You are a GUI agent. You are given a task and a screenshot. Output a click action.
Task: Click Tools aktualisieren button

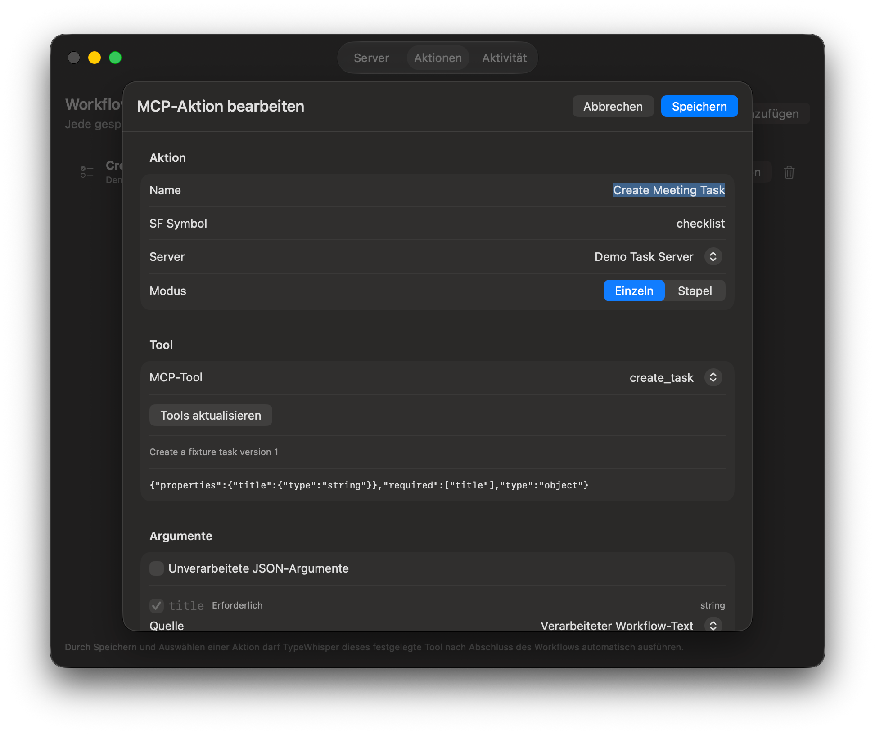[211, 415]
